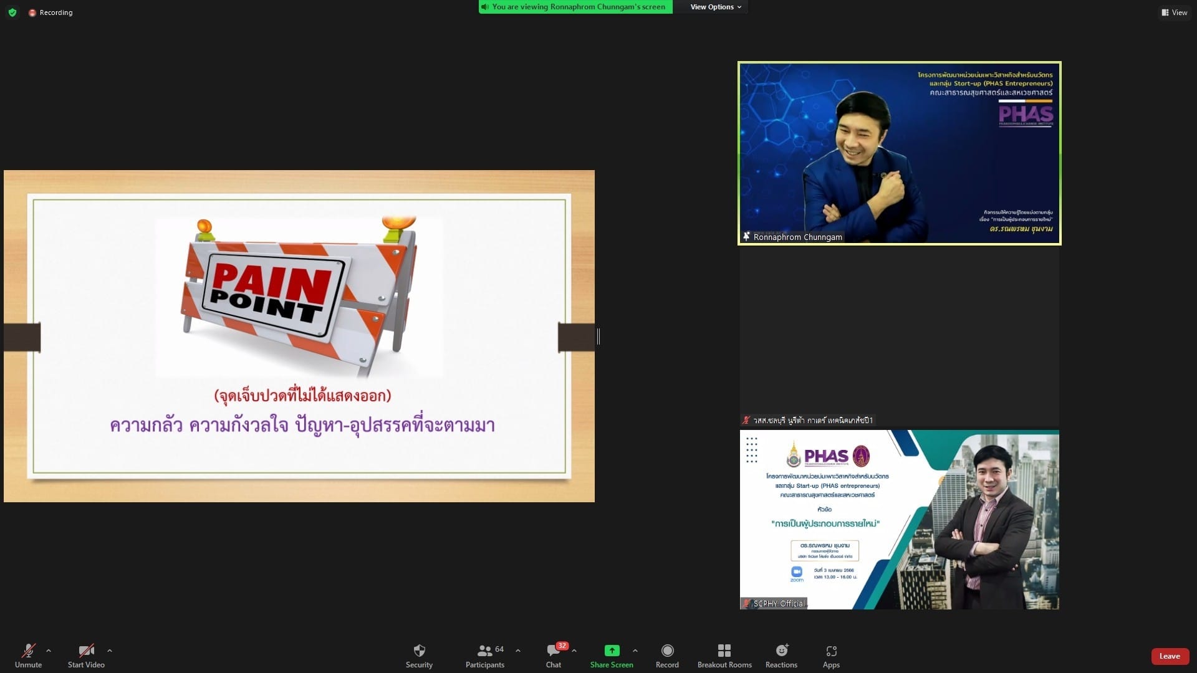Click the Record button
Image resolution: width=1197 pixels, height=673 pixels.
(667, 656)
